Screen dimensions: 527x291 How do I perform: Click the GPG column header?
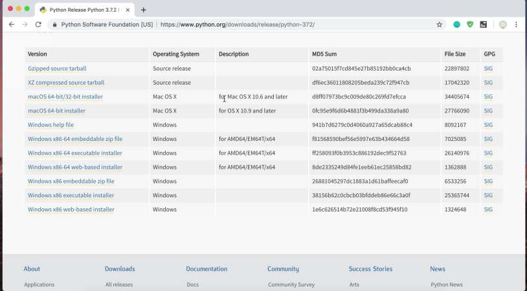pyautogui.click(x=489, y=54)
